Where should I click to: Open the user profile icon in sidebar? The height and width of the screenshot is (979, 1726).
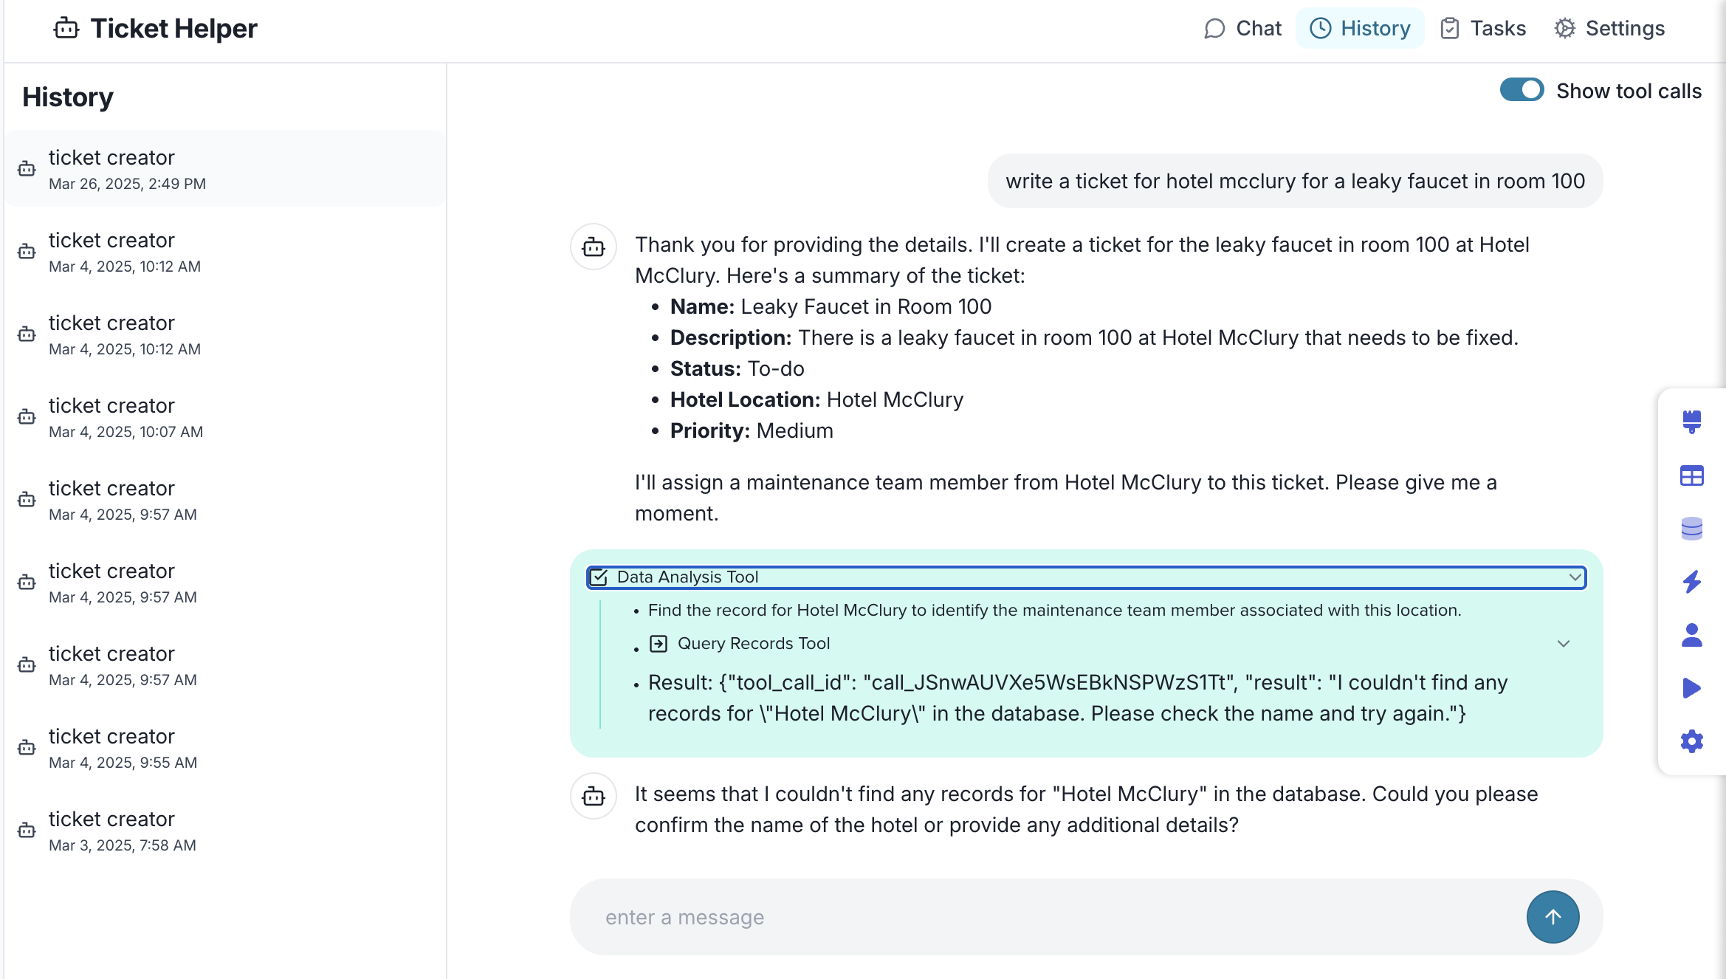point(1691,635)
